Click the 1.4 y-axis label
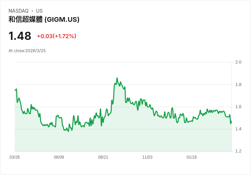The width and height of the screenshot is (251, 175). pos(238,129)
